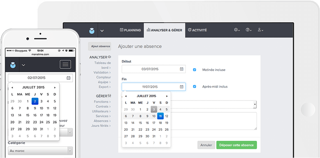Open Tableau de bord link

pyautogui.click(x=102, y=65)
